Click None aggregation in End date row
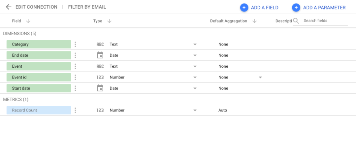 [223, 55]
